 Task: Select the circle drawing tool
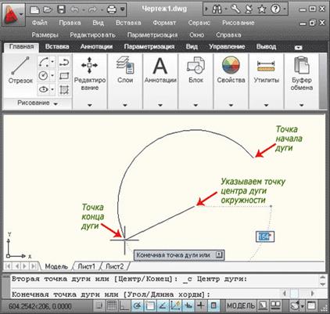(43, 76)
